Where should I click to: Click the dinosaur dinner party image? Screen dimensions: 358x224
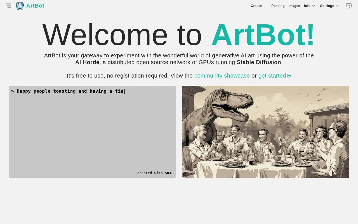click(x=266, y=132)
